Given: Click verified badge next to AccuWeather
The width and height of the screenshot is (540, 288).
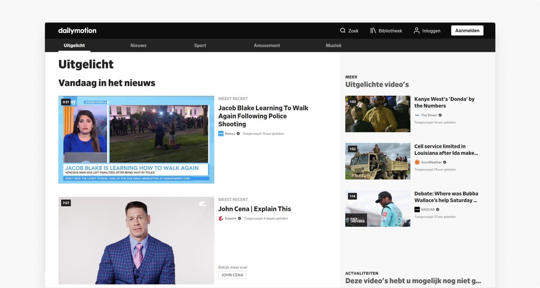Looking at the screenshot, I should (445, 162).
